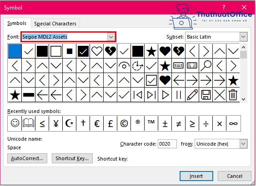The image size is (256, 186).
Task: Select the highlighted blank space symbol cell
Action: (15, 51)
